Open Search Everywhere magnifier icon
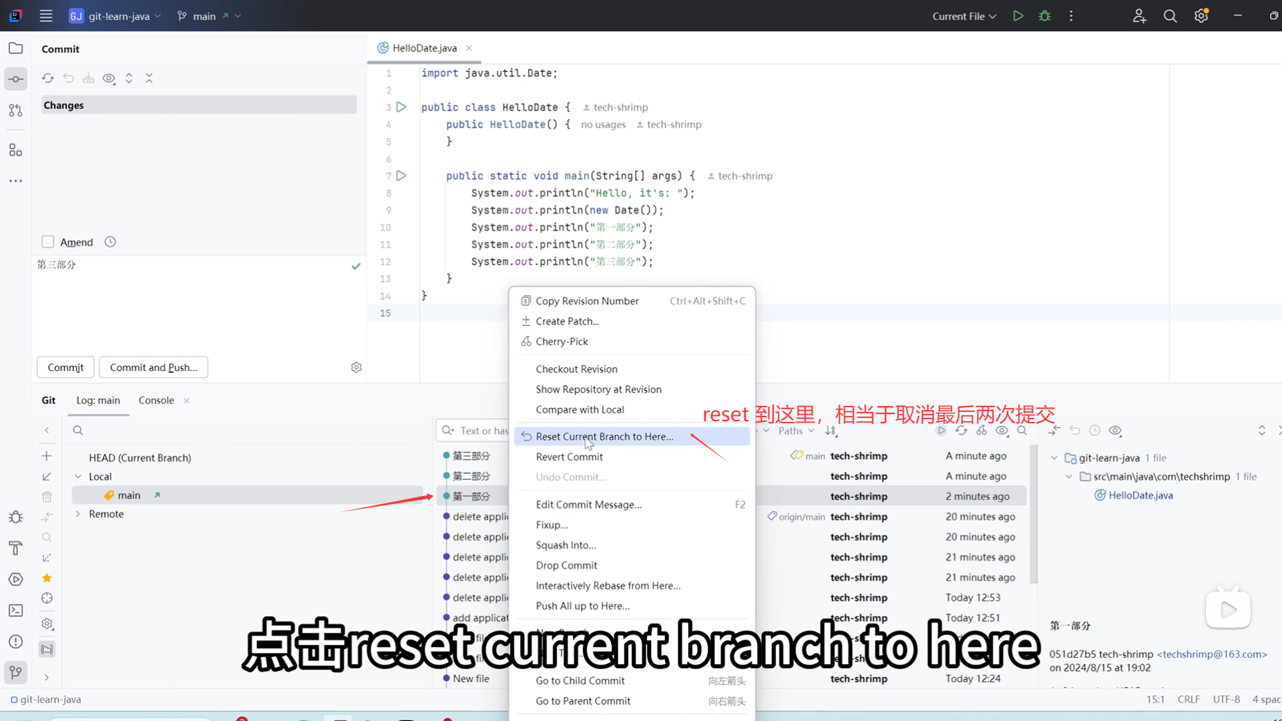The height and width of the screenshot is (721, 1282). pos(1170,16)
